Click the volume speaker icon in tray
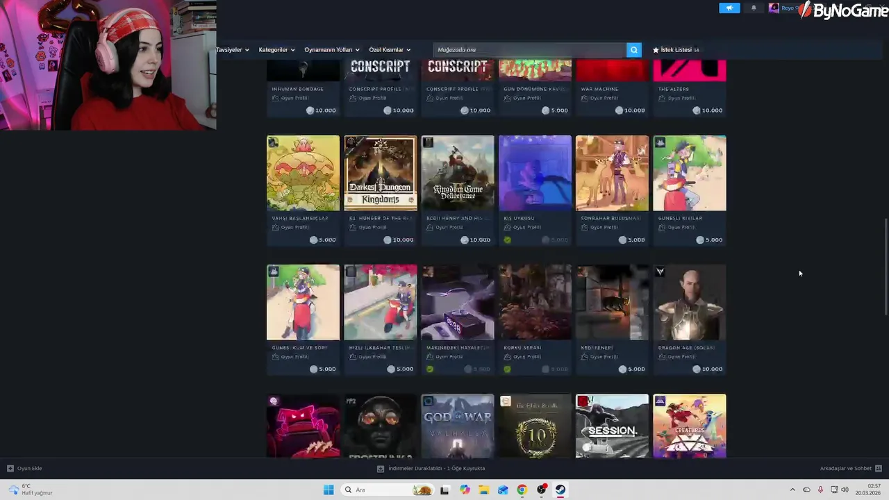The height and width of the screenshot is (500, 889). (845, 490)
